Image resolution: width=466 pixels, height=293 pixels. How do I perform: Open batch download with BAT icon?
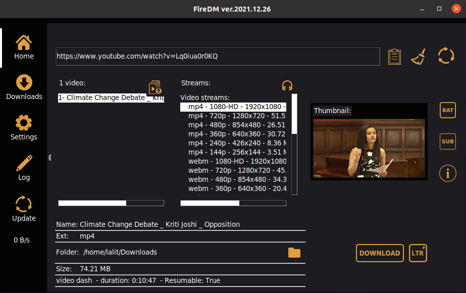pos(447,110)
